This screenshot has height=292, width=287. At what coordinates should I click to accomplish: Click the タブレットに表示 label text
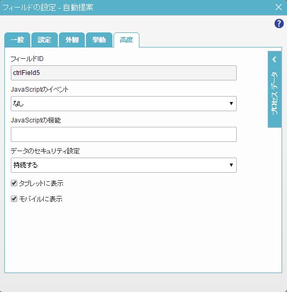click(x=41, y=184)
